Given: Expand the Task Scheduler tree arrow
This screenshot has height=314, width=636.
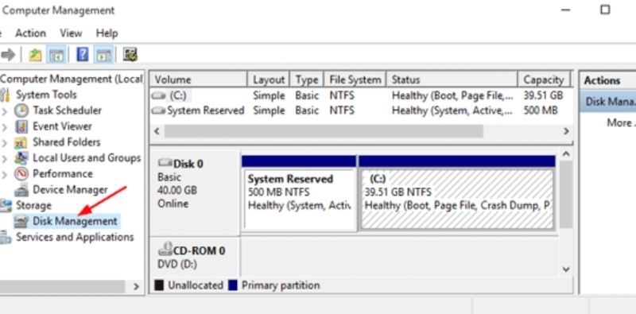Looking at the screenshot, I should point(5,110).
